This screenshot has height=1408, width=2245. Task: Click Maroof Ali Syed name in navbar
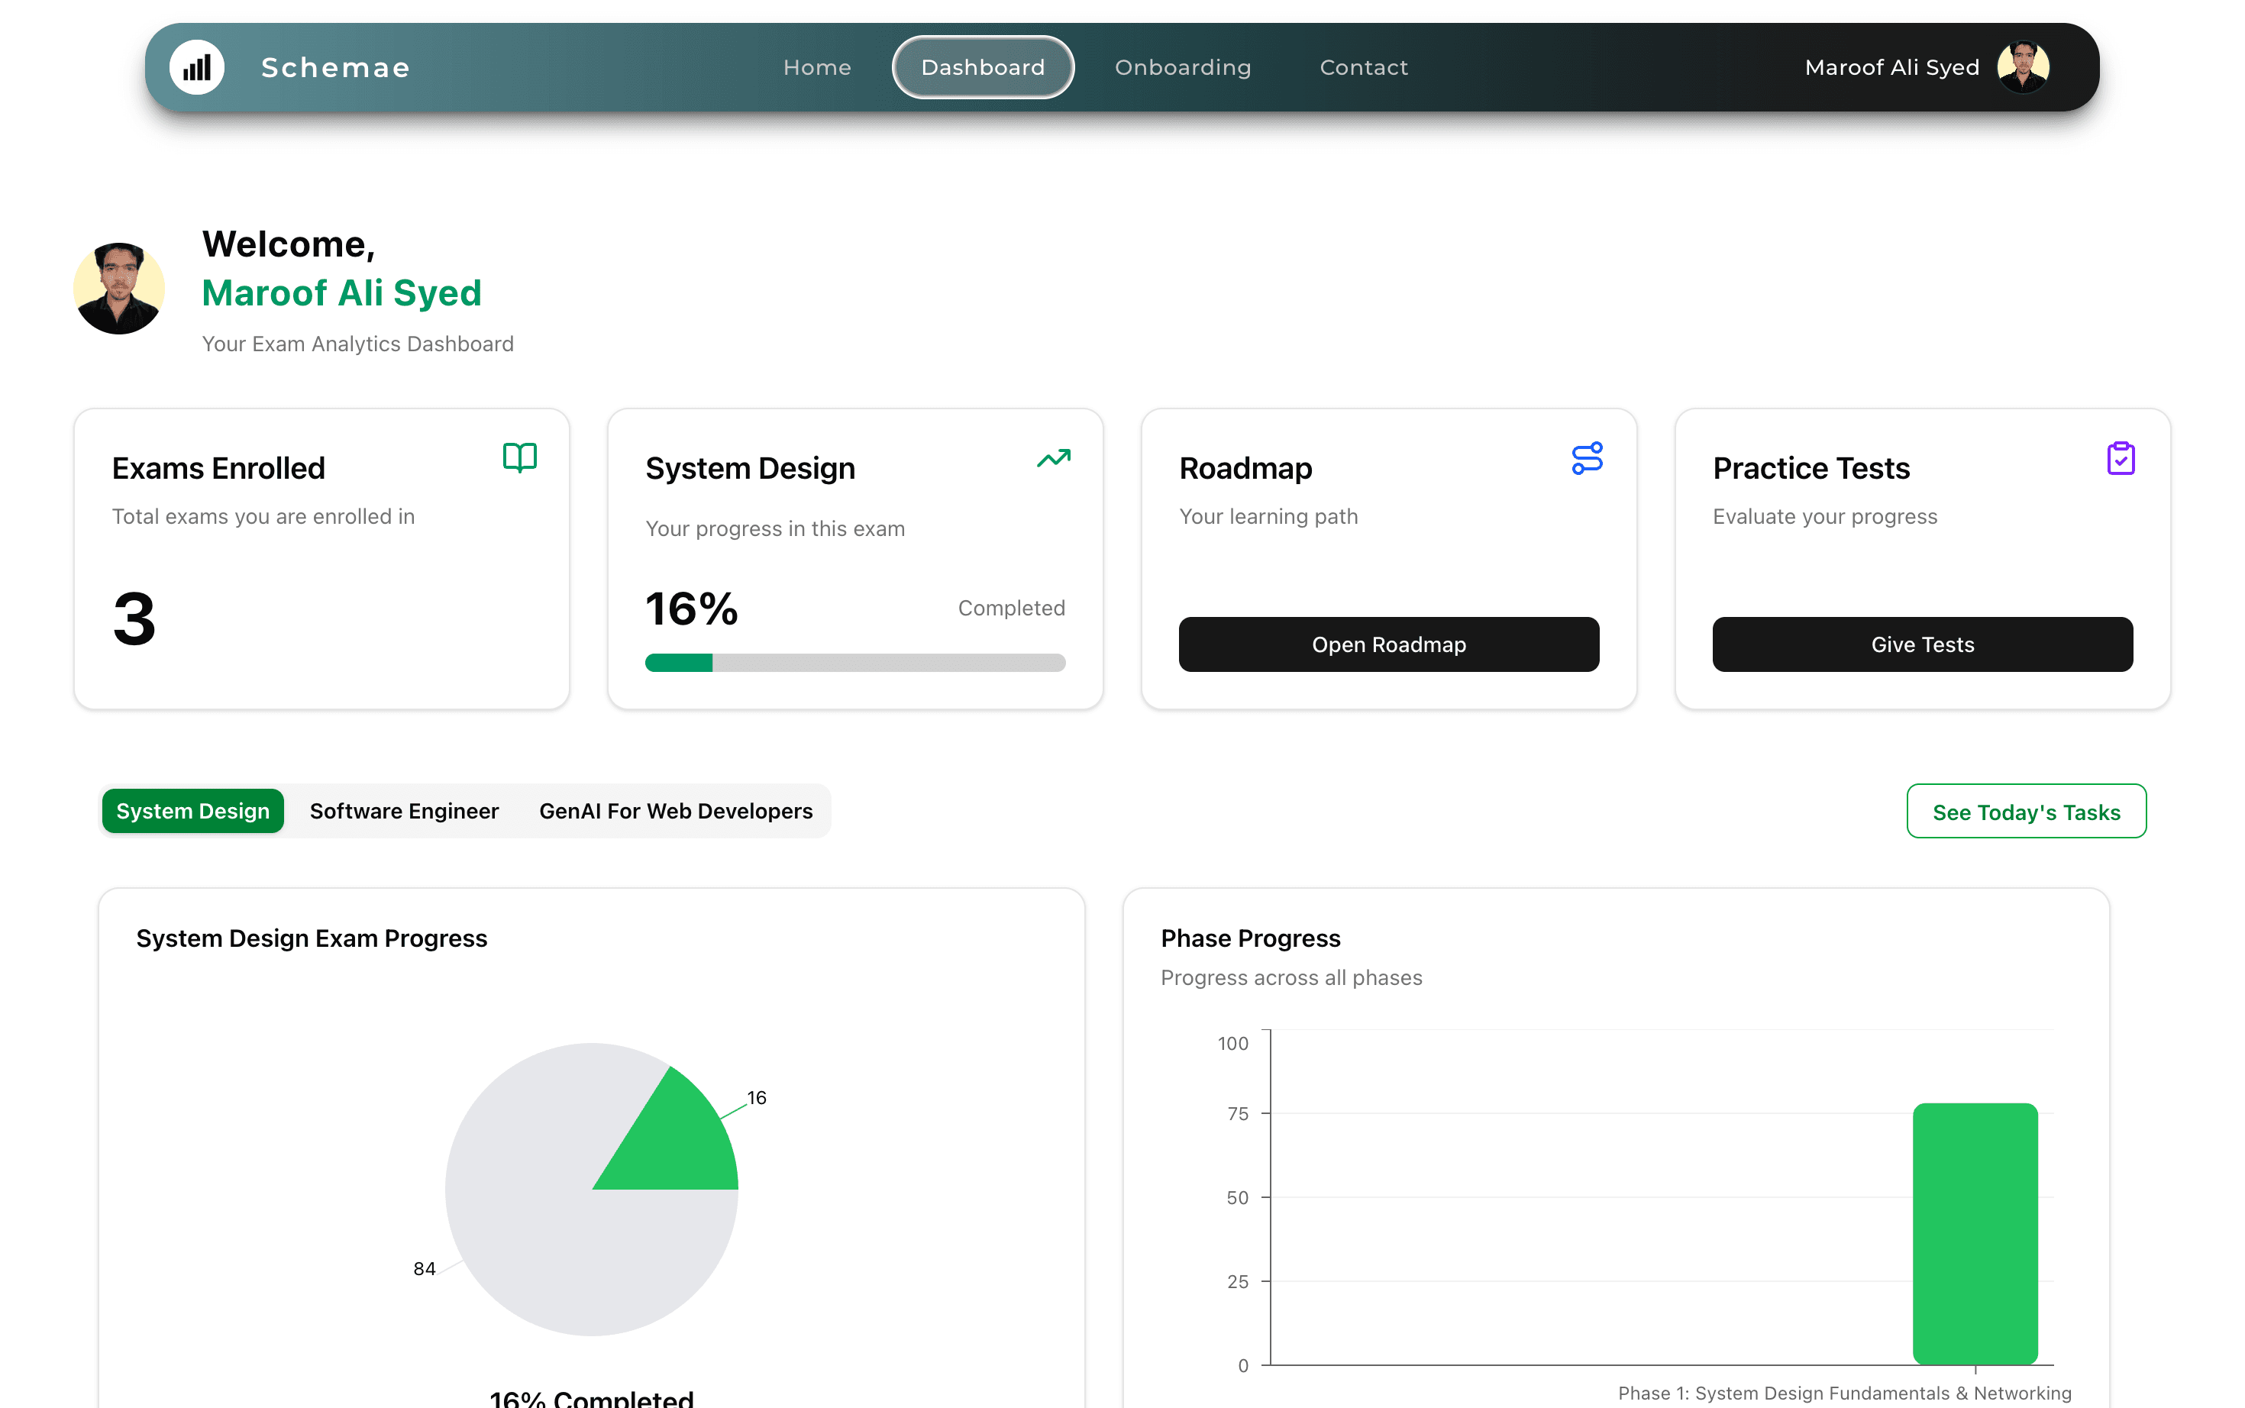1891,67
